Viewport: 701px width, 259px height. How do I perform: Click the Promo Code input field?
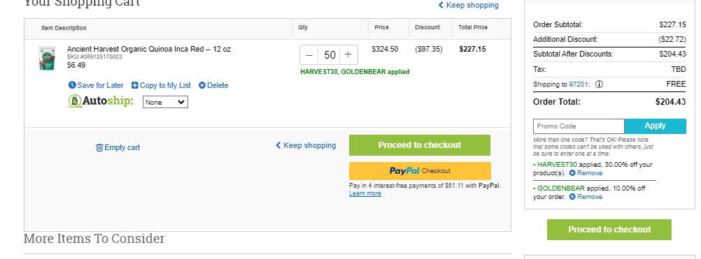579,126
